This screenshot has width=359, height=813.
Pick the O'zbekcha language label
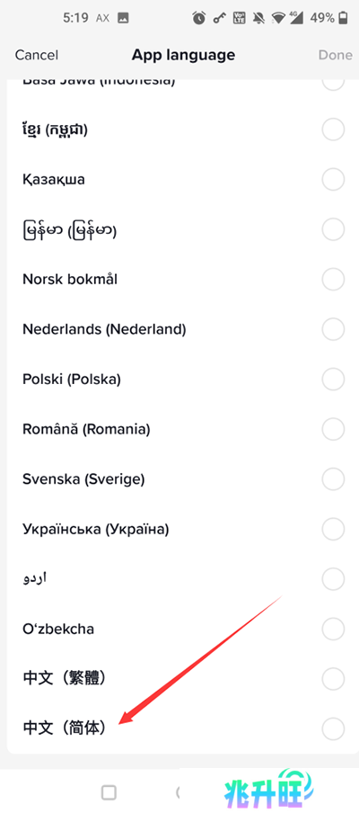click(58, 629)
